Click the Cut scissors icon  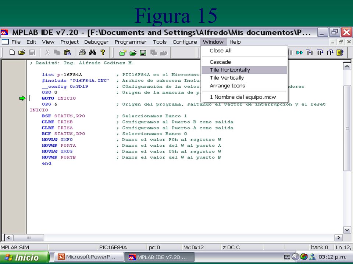47,52
